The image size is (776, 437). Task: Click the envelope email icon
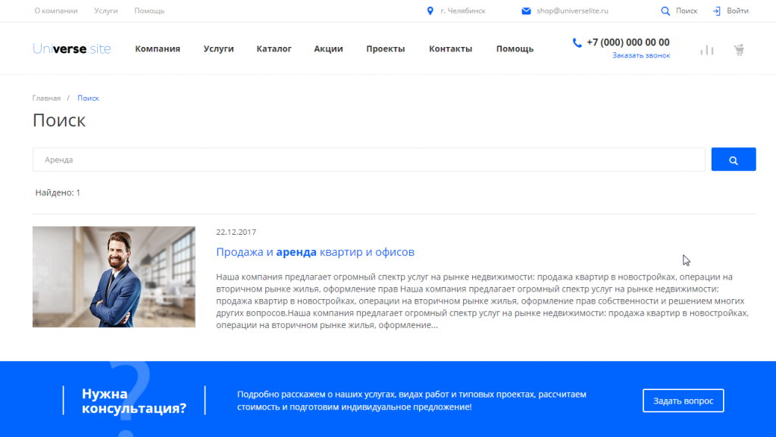point(526,11)
